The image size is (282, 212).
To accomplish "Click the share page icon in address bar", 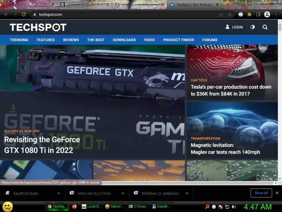I will (221, 14).
